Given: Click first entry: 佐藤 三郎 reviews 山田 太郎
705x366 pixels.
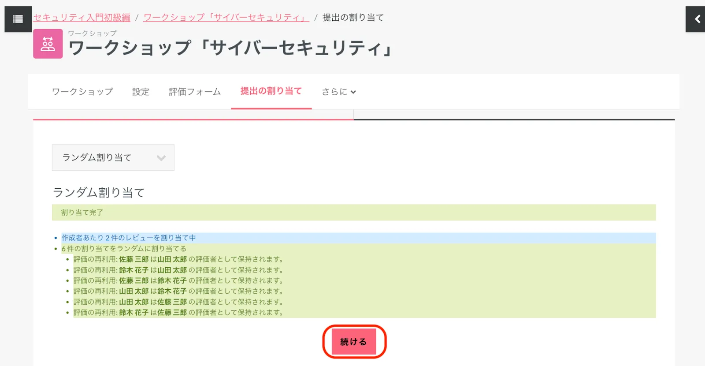Looking at the screenshot, I should click(179, 259).
